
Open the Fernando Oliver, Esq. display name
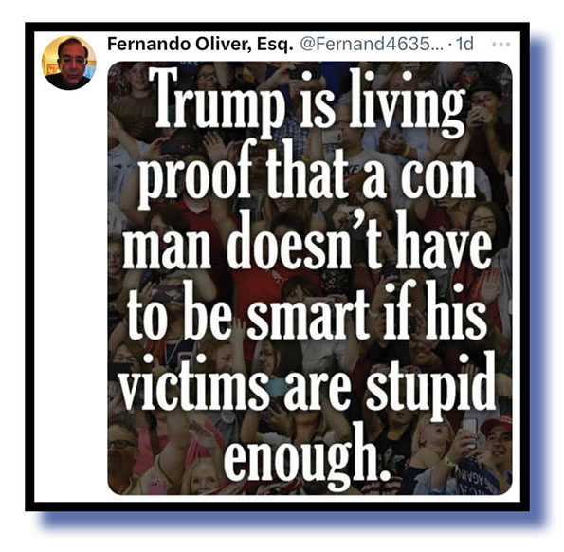200,45
